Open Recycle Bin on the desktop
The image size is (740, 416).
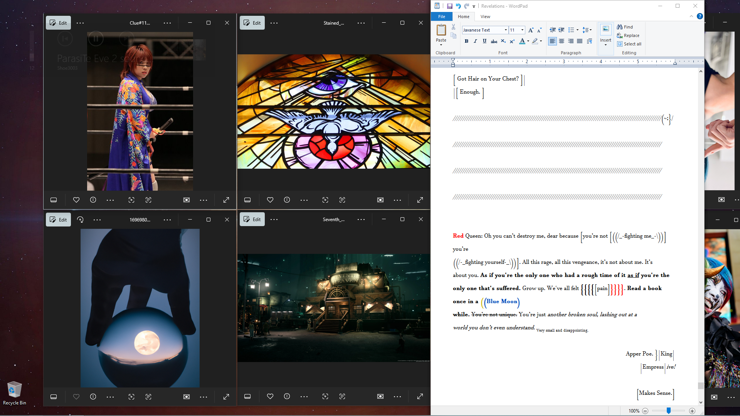click(x=15, y=393)
